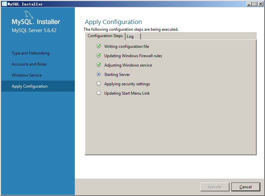The image size is (265, 196).
Task: Open the Type and Networking step in the sidebar
Action: point(31,53)
